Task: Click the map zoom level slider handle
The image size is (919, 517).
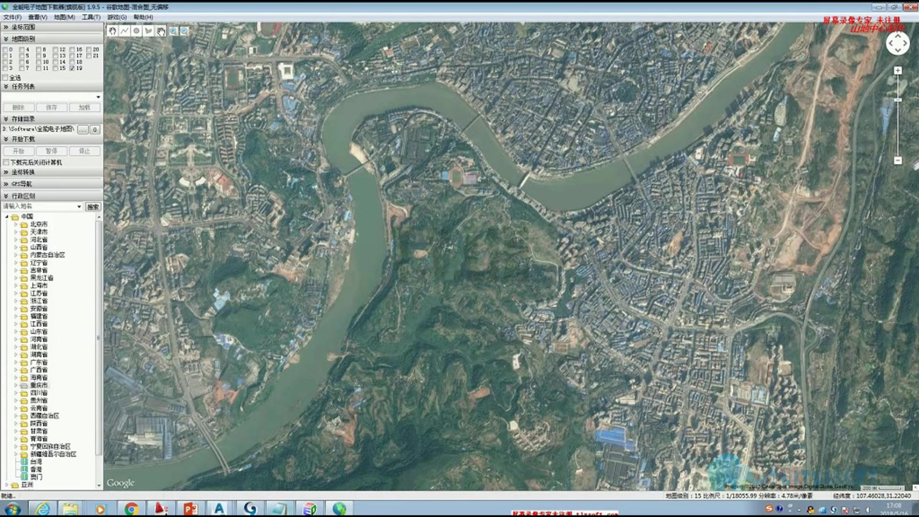Action: tap(898, 100)
